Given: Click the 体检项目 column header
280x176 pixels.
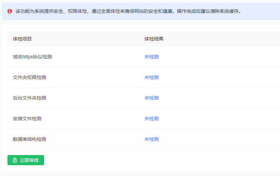Looking at the screenshot, I should tap(22, 39).
